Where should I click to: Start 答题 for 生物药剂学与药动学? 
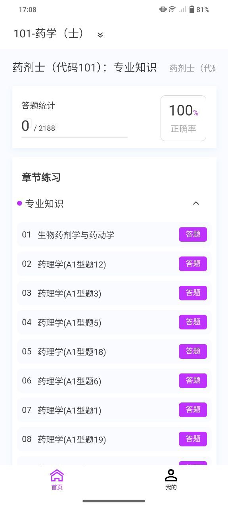click(193, 235)
